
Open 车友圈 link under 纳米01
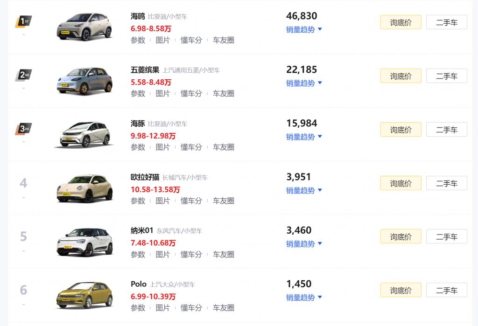[x=223, y=254]
